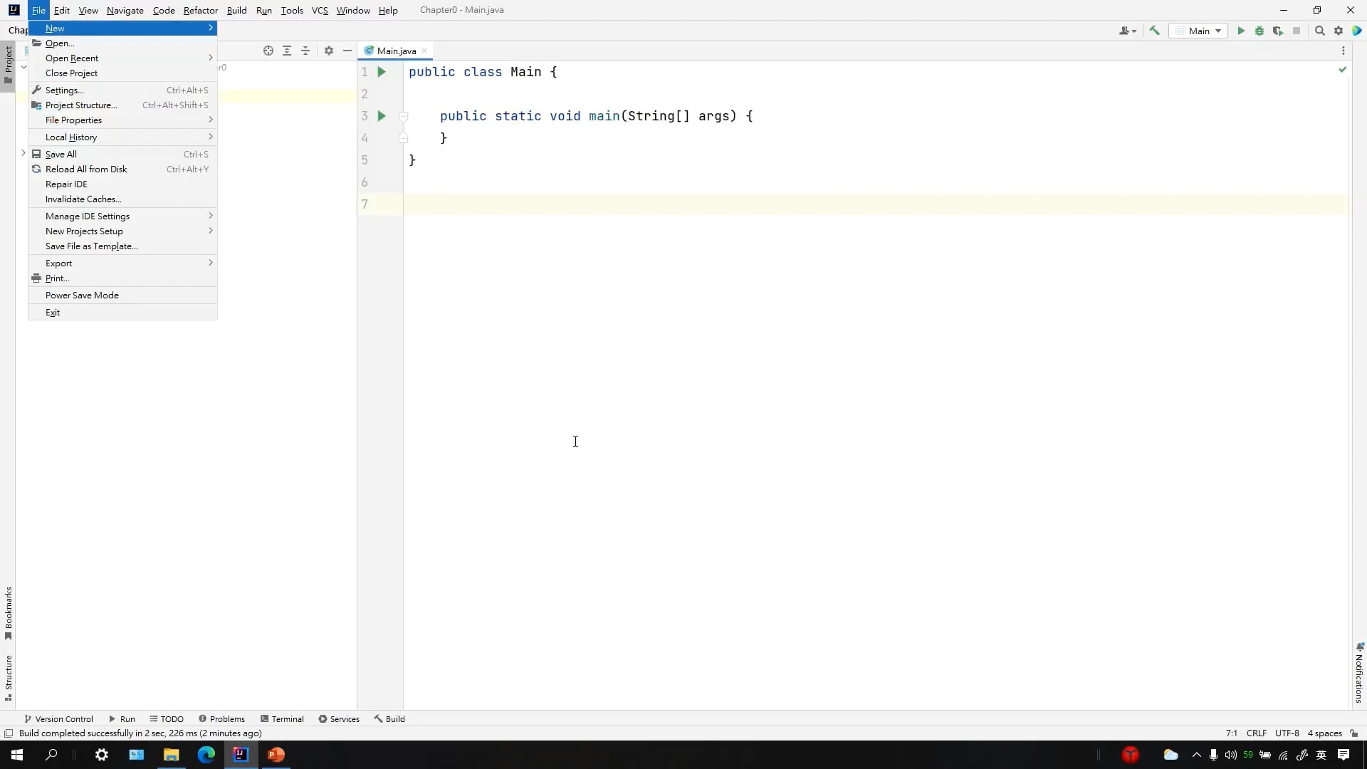Open Project panel gear options

pyautogui.click(x=328, y=51)
